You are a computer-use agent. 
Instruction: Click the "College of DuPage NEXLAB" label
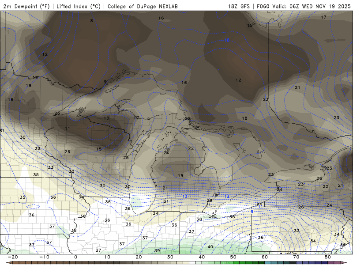[x=143, y=6]
